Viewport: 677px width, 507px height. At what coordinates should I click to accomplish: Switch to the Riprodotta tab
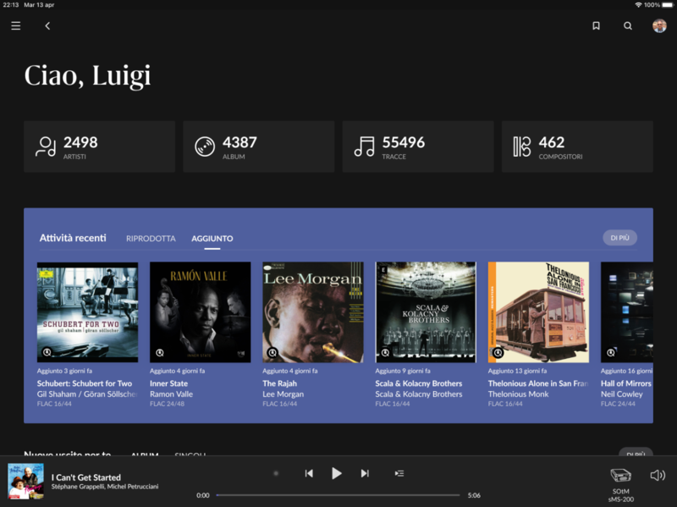[151, 239]
